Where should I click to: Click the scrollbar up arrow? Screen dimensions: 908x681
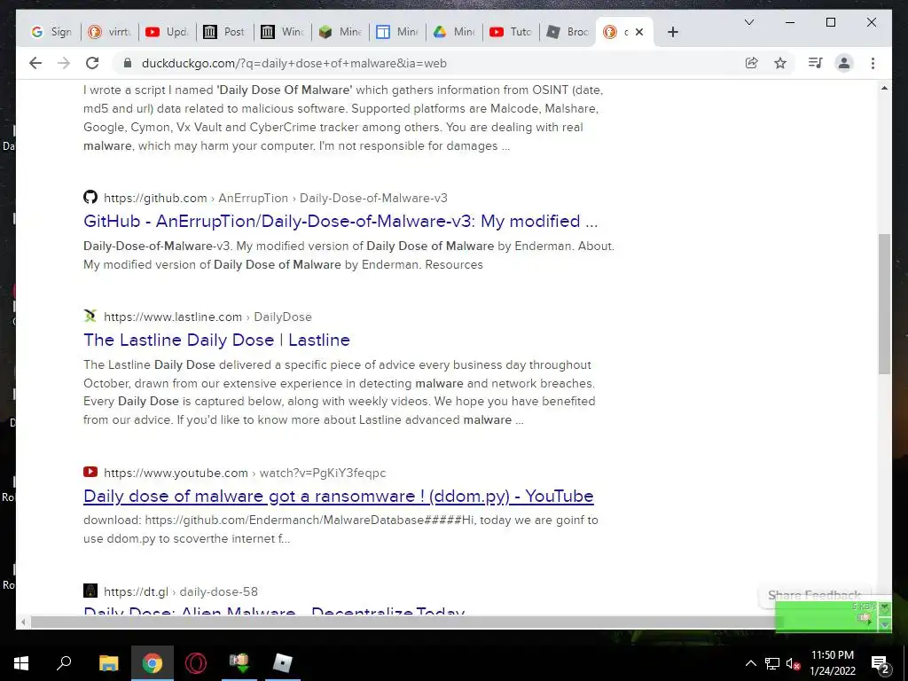pos(884,88)
